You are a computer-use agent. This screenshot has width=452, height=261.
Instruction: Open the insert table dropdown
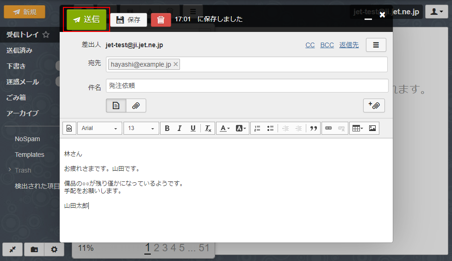(x=357, y=128)
